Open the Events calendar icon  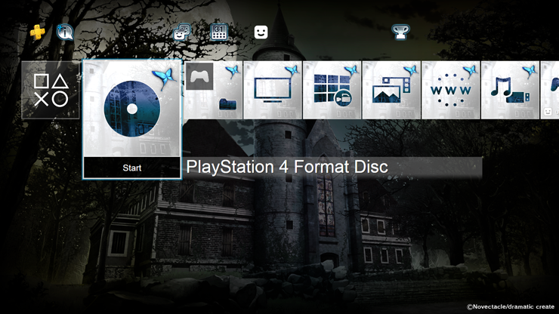pos(219,32)
